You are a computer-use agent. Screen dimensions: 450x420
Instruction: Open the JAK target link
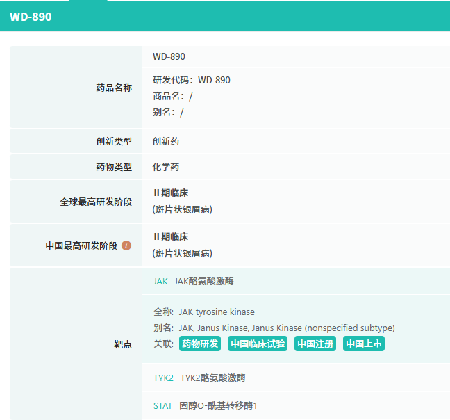(160, 282)
